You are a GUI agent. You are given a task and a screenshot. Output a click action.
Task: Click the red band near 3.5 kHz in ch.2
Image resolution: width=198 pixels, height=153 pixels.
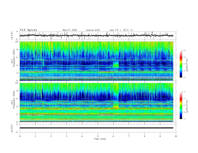click(96, 108)
